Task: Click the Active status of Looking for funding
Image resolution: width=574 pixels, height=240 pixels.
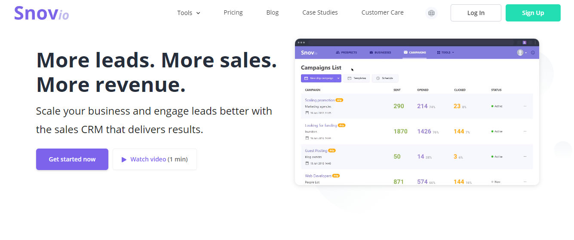Action: (497, 131)
